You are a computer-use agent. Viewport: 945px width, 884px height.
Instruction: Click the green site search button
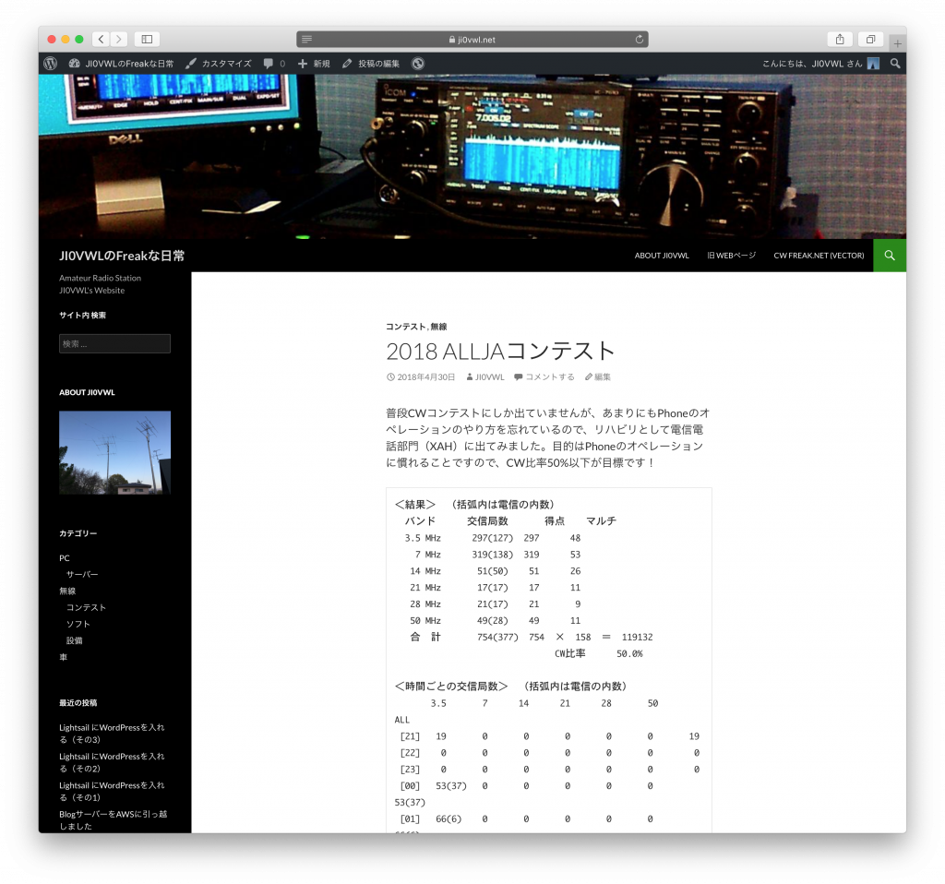pos(890,256)
